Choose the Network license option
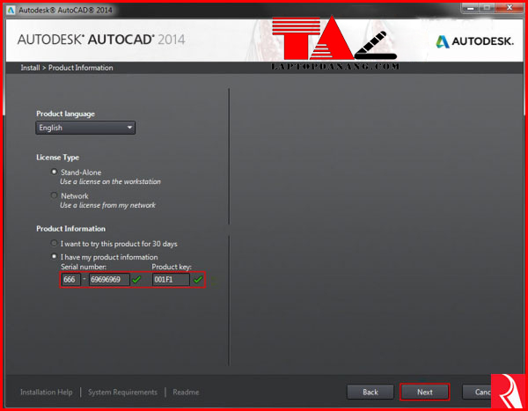The height and width of the screenshot is (411, 528). click(55, 195)
